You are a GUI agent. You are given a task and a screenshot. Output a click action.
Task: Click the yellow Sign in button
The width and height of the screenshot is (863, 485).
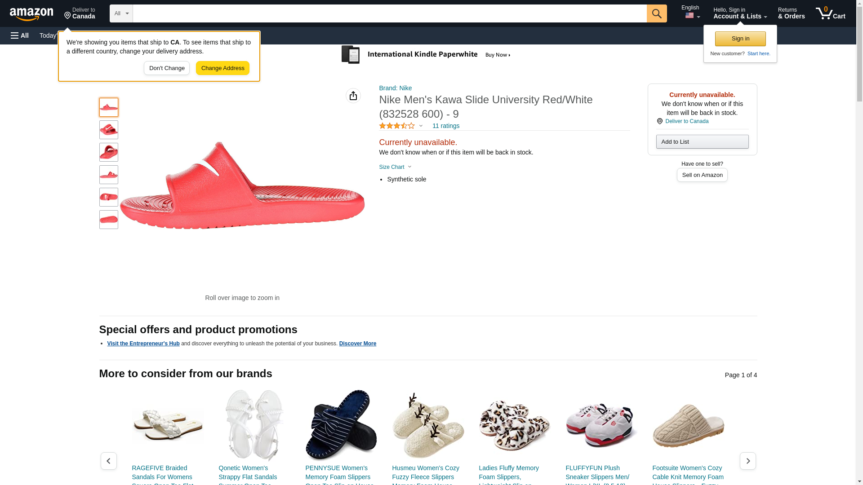(x=740, y=39)
